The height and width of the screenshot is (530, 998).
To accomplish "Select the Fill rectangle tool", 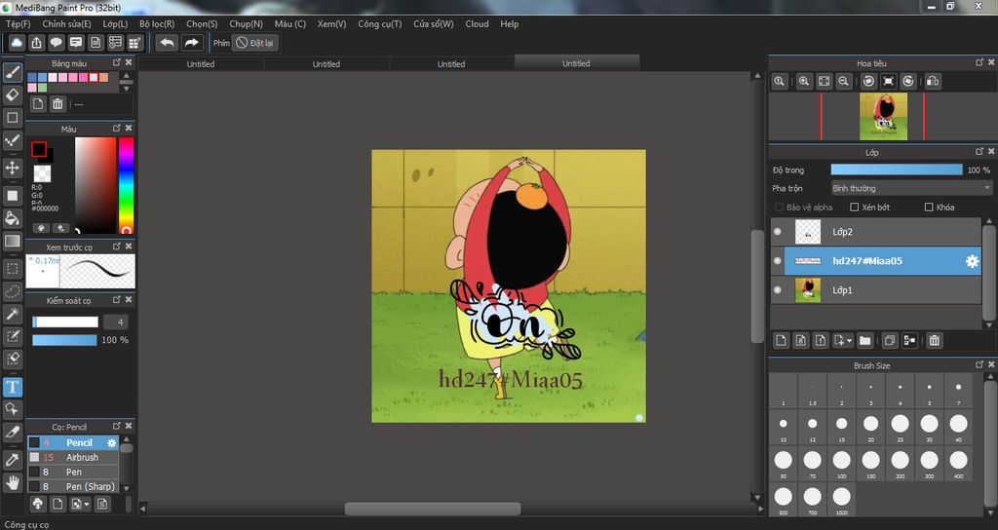I will pos(12,195).
